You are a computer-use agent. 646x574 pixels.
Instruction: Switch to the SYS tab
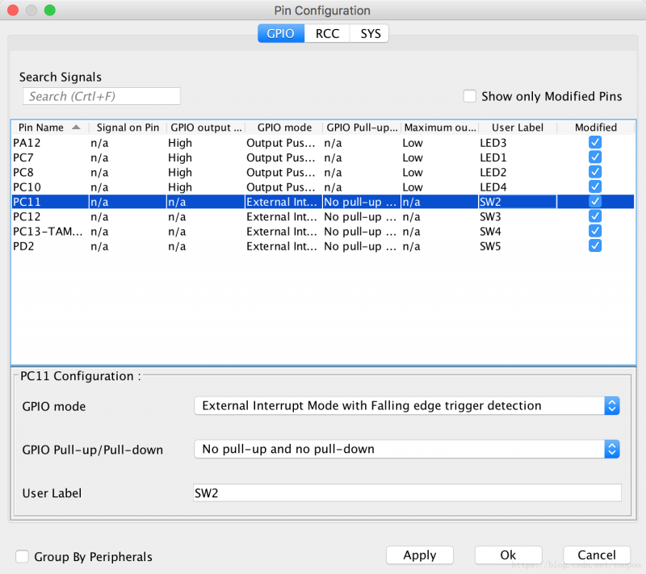click(x=370, y=33)
